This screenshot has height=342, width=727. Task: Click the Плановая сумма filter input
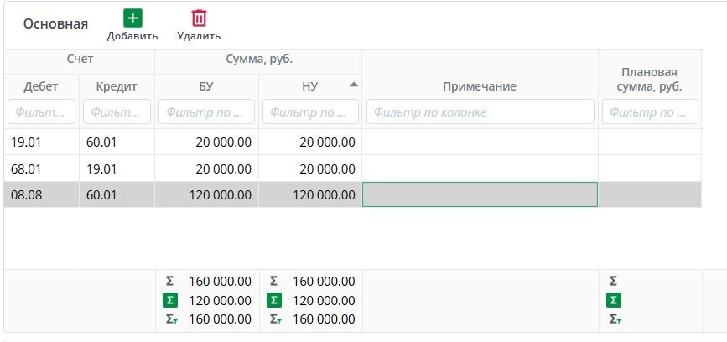[649, 111]
